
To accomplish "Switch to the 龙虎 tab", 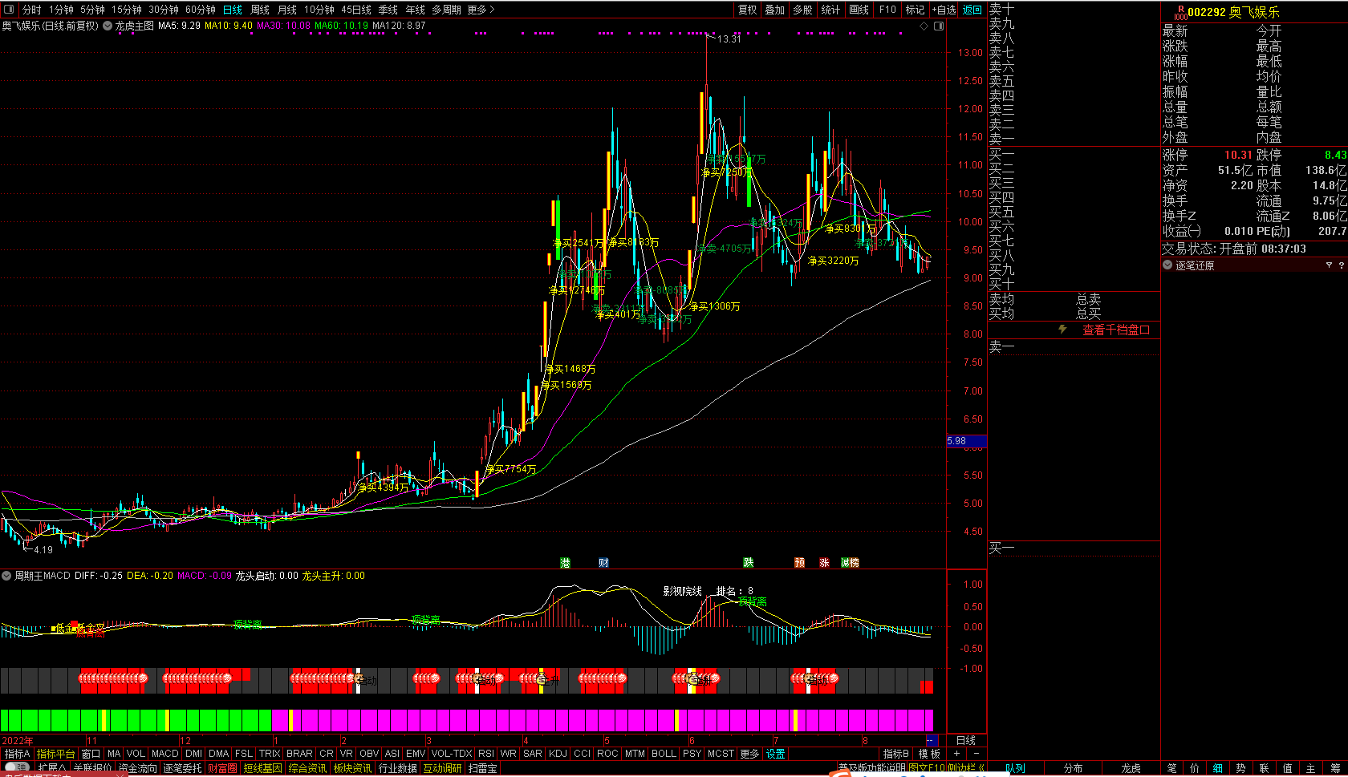I will [1131, 768].
